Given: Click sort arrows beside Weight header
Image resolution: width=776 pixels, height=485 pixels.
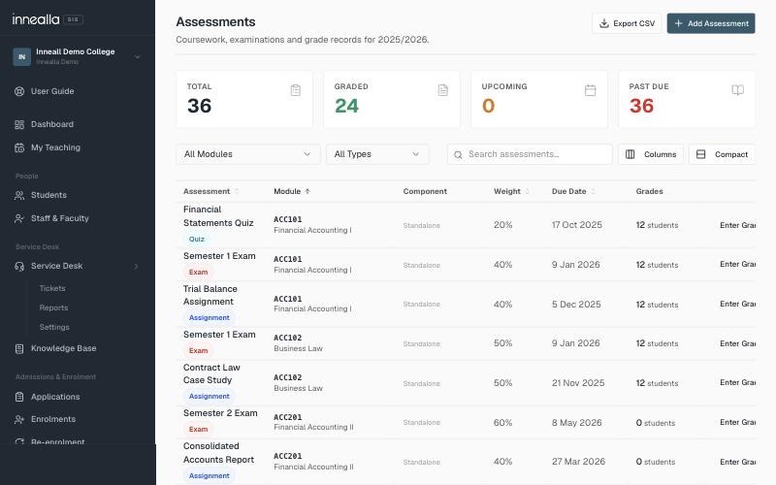Looking at the screenshot, I should (527, 191).
